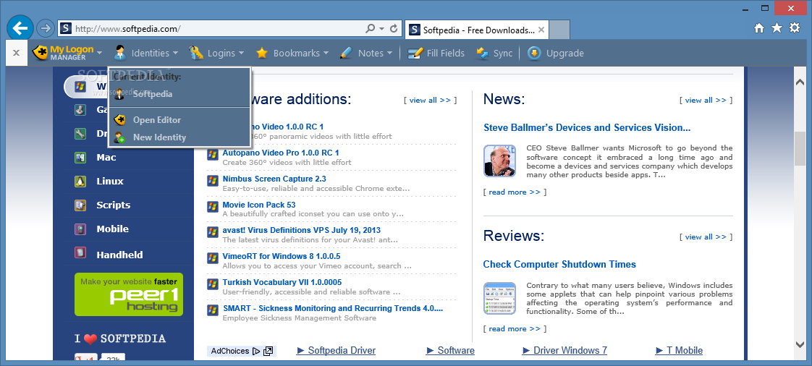
Task: Click Upgrade toolbar button
Action: point(556,53)
